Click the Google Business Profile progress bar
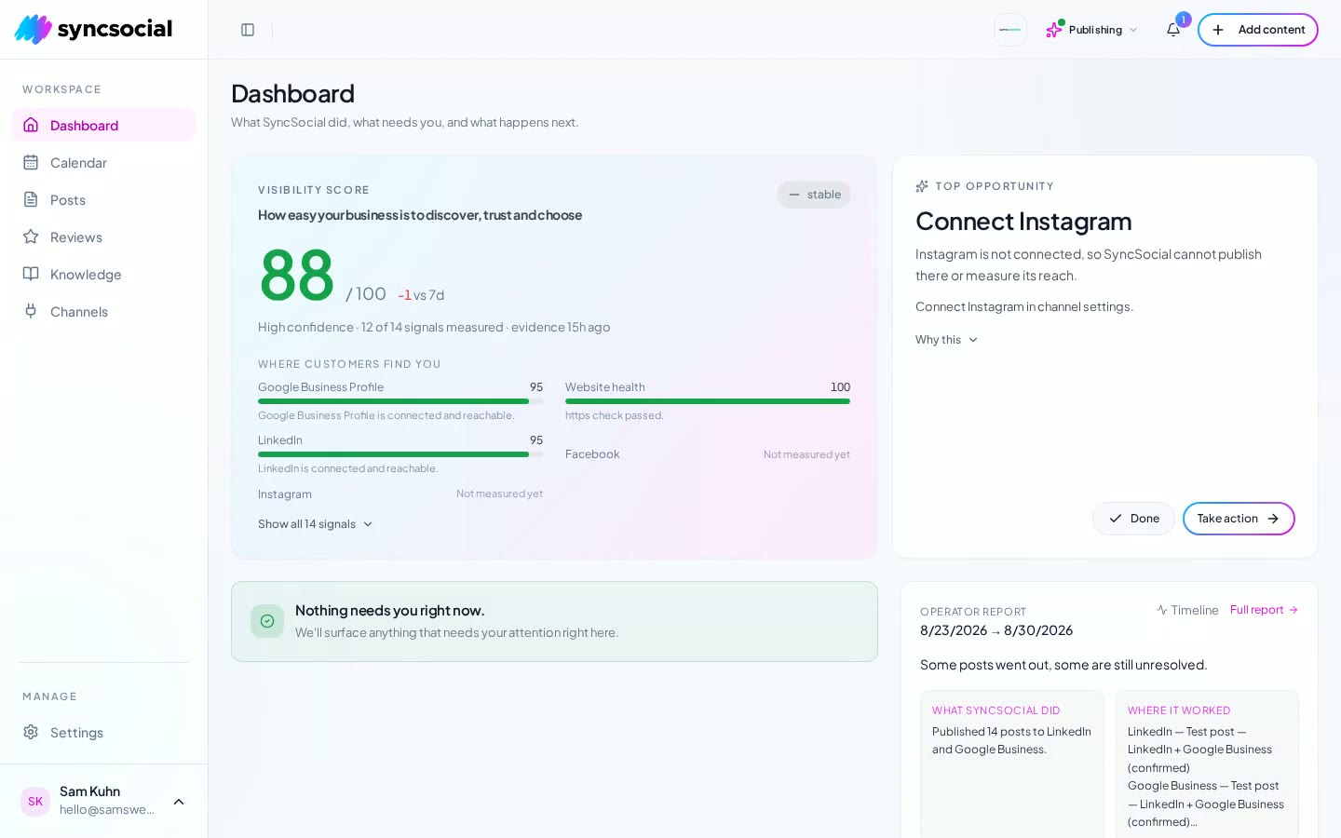1341x838 pixels. click(x=400, y=401)
